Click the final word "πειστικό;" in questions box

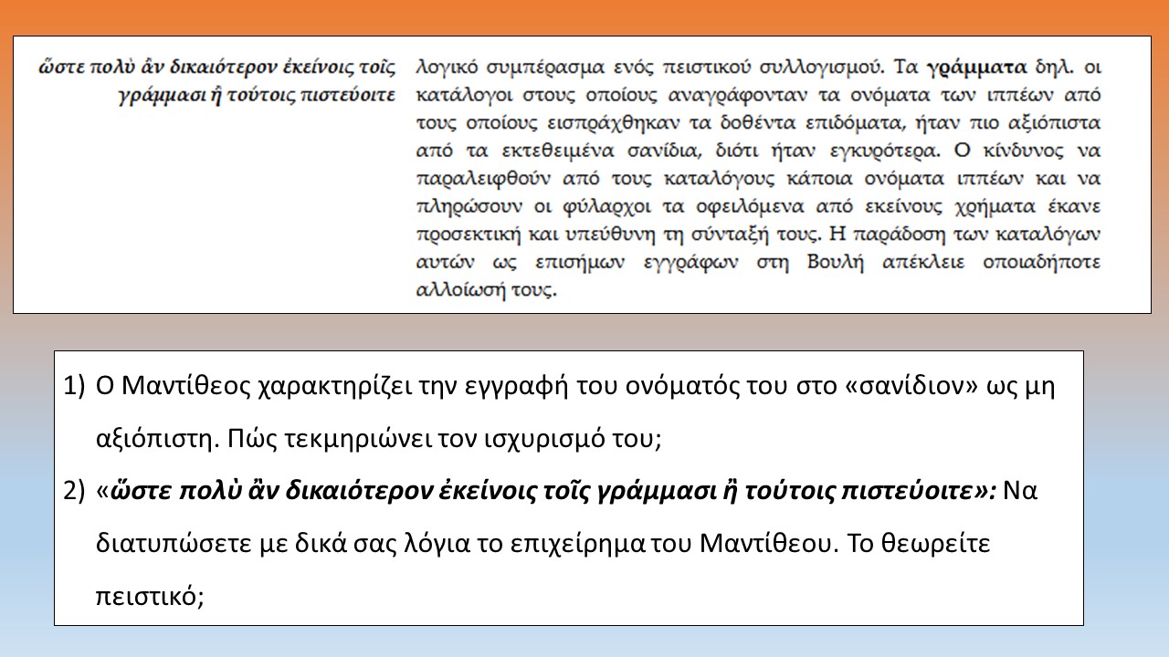(149, 596)
